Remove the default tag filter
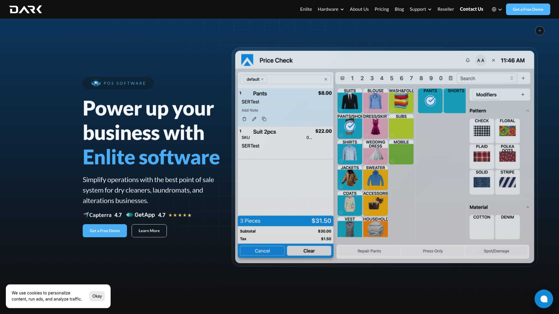 click(x=262, y=79)
